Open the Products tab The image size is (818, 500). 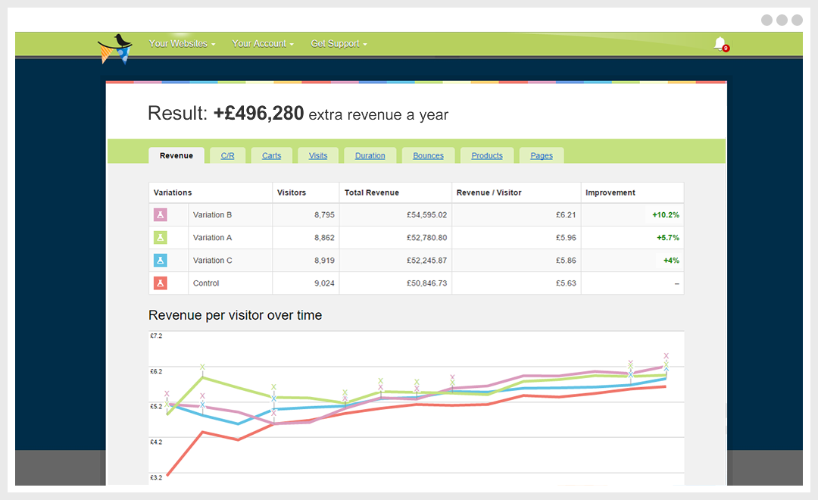(487, 155)
